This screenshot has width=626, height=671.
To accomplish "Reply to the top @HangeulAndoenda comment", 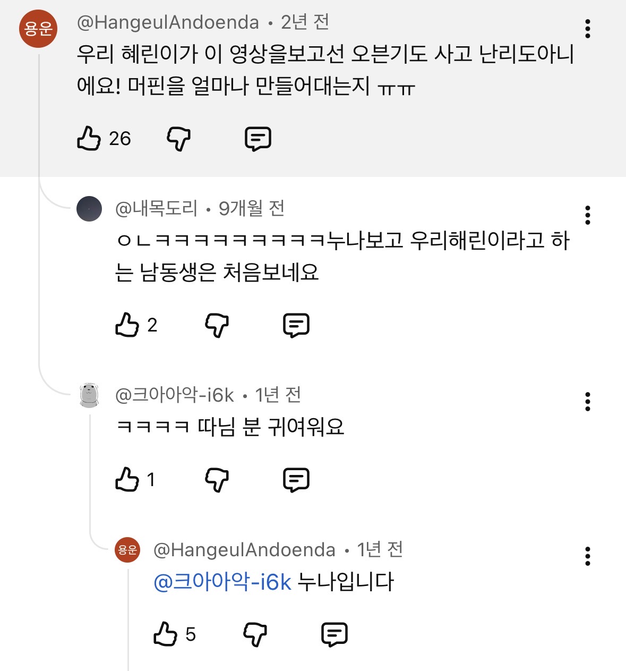I will coord(258,139).
